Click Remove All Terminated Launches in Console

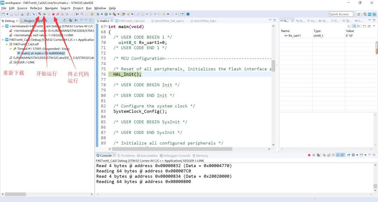tap(318, 155)
